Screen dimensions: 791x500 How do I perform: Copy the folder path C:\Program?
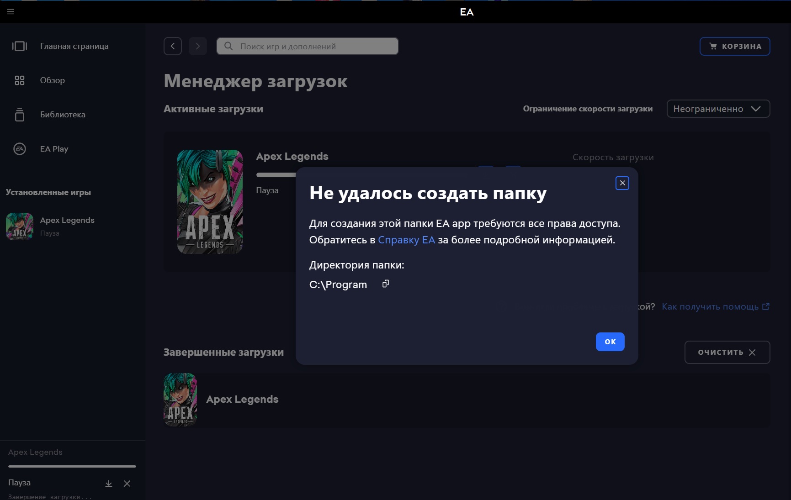coord(386,284)
